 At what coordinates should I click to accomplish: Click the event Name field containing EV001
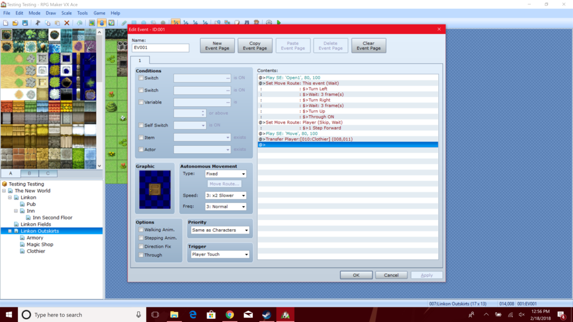161,48
